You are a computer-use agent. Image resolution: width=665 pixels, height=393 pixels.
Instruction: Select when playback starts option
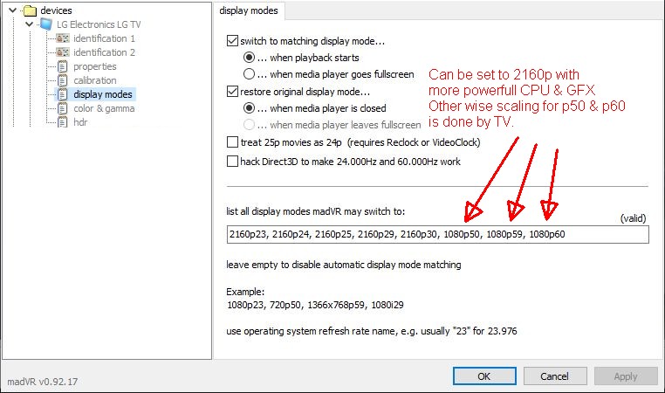(249, 58)
